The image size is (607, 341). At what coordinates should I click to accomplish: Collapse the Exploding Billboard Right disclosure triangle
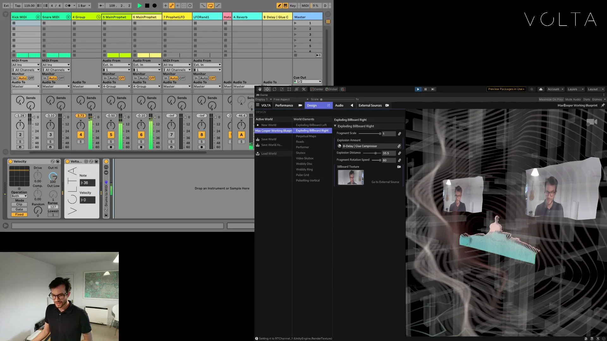[x=335, y=126]
